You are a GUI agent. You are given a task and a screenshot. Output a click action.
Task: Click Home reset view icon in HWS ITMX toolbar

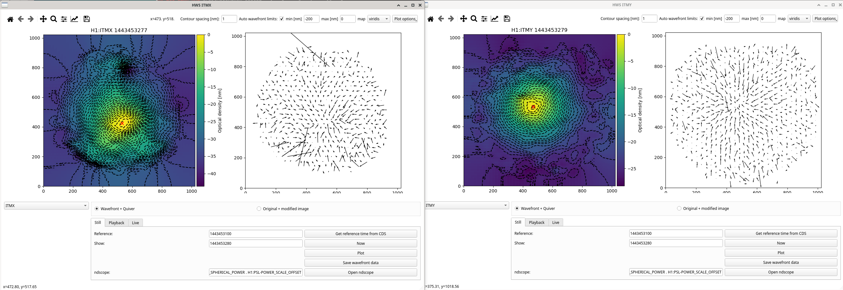tap(10, 19)
